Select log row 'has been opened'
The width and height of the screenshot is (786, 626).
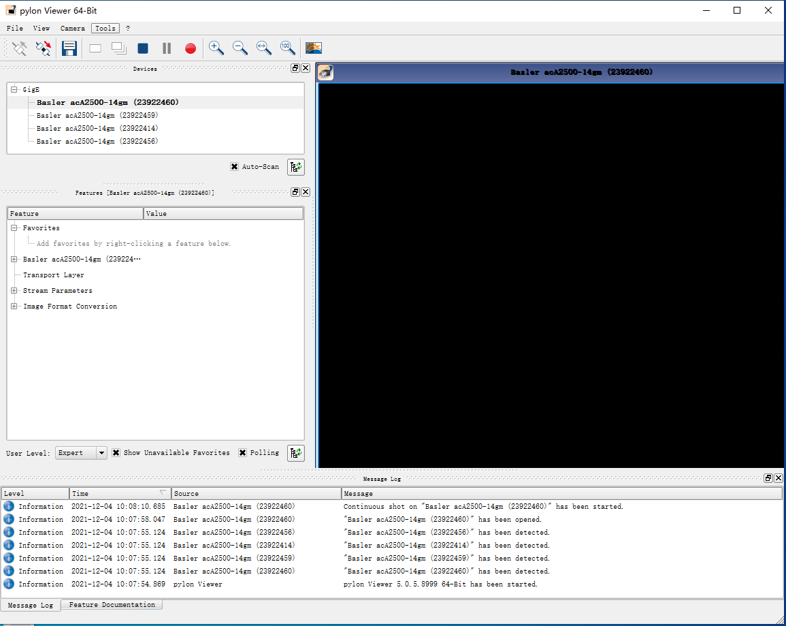[391, 519]
